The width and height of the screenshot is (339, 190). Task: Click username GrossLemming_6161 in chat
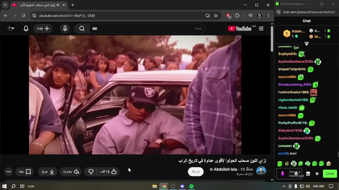(x=294, y=84)
